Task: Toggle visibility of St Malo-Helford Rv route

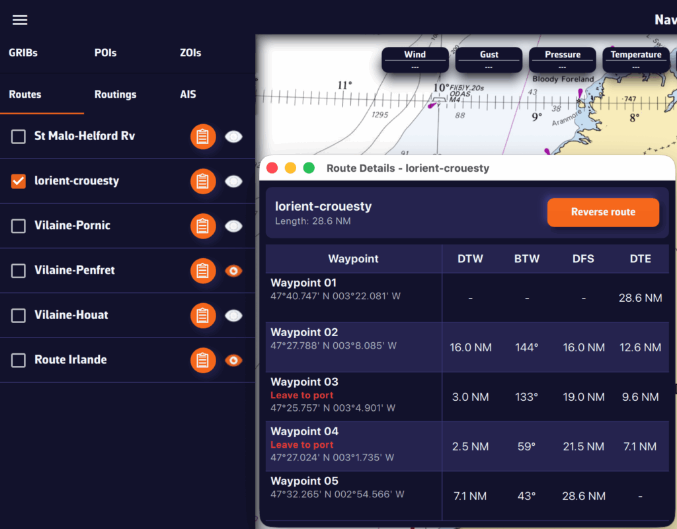Action: (x=233, y=137)
